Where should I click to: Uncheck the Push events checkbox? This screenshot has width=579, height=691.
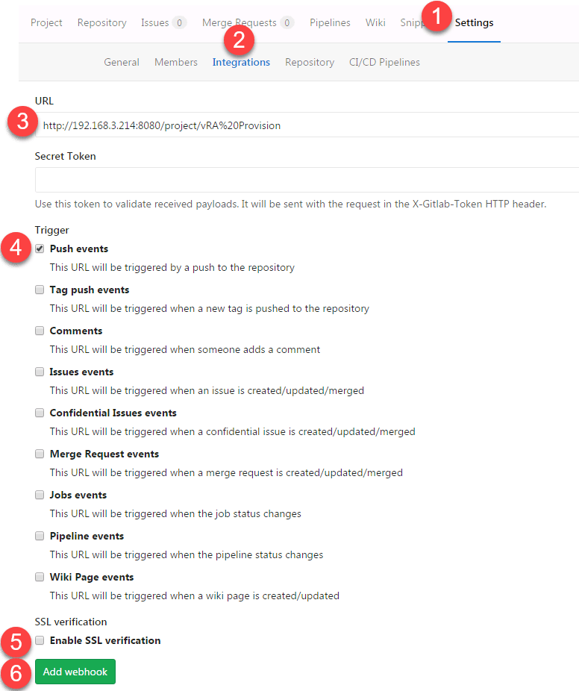[40, 248]
